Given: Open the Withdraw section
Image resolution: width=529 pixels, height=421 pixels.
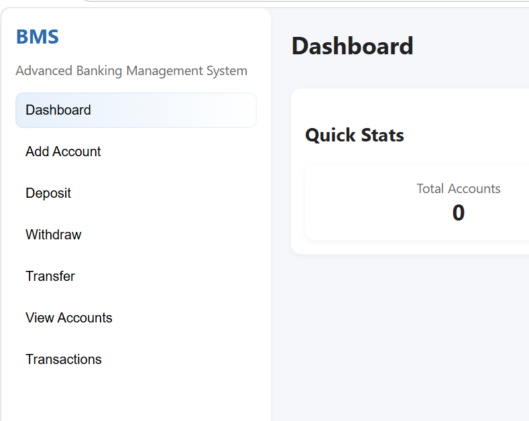Looking at the screenshot, I should 136,235.
